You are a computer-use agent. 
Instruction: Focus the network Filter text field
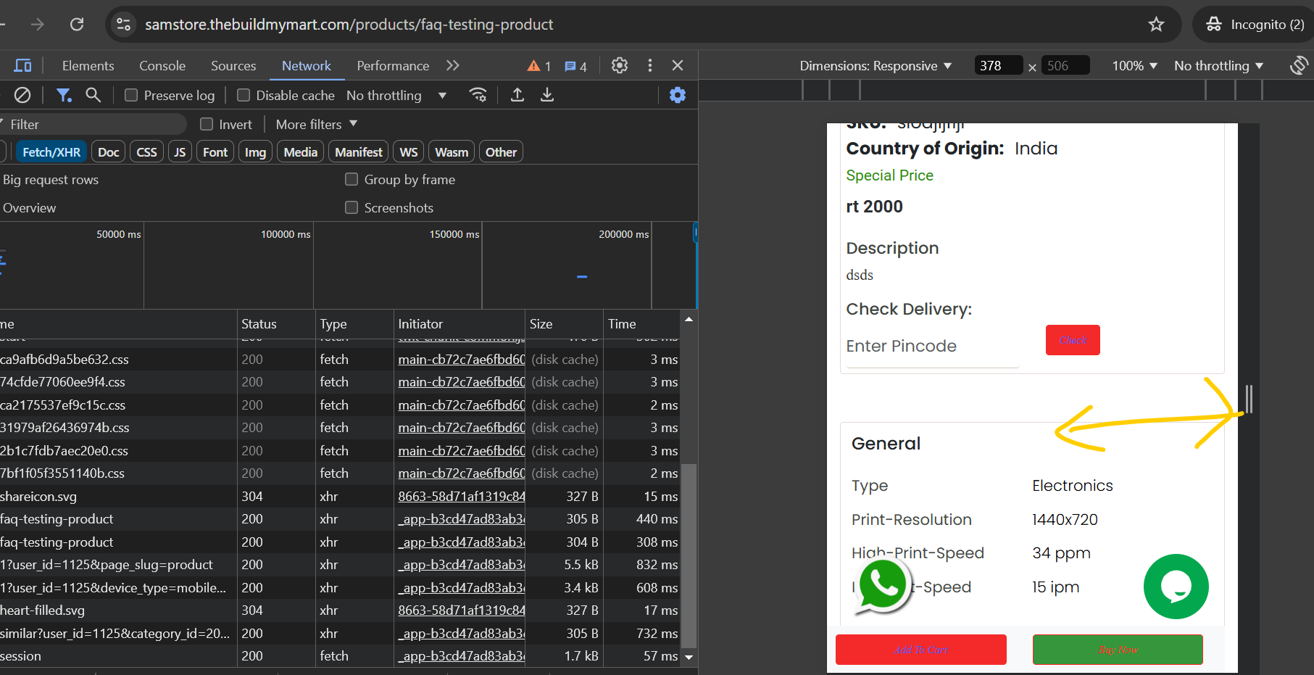93,125
